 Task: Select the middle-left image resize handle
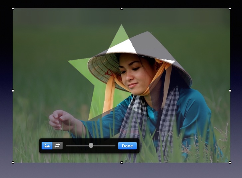tap(13, 90)
